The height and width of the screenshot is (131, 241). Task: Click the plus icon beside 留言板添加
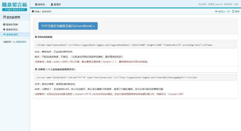tap(4, 29)
